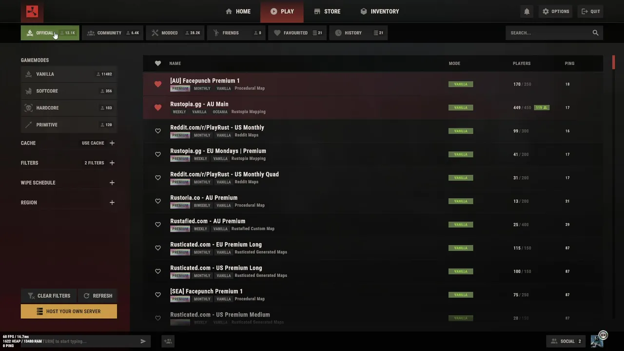Favourite Rusticated.com - EU Premium Long
Viewport: 624px width, 351px height.
point(158,248)
